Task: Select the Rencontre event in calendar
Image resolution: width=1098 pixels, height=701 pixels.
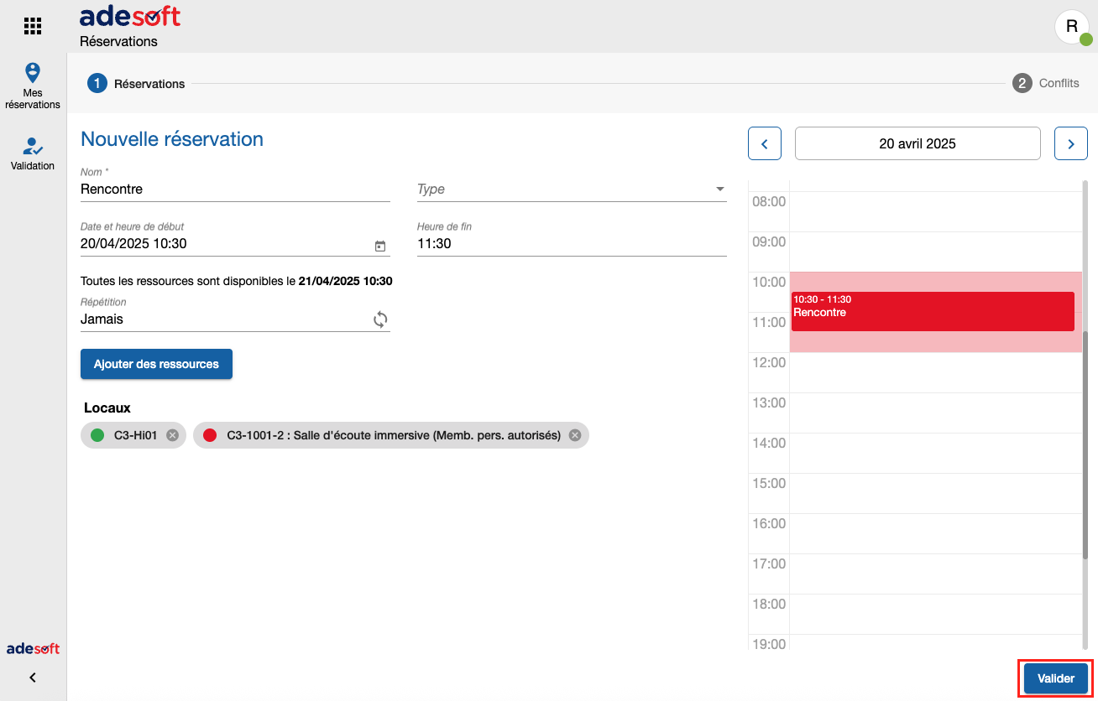Action: [x=932, y=311]
